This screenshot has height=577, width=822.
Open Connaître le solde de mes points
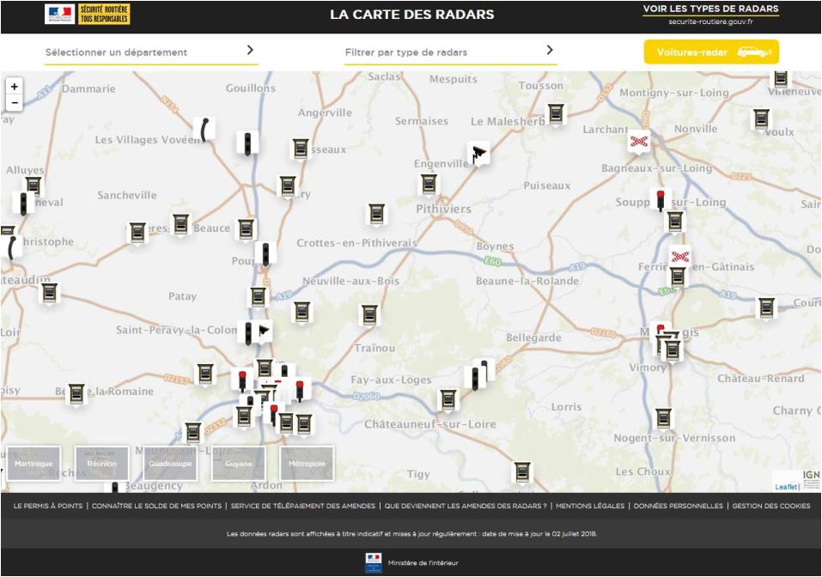pyautogui.click(x=156, y=506)
